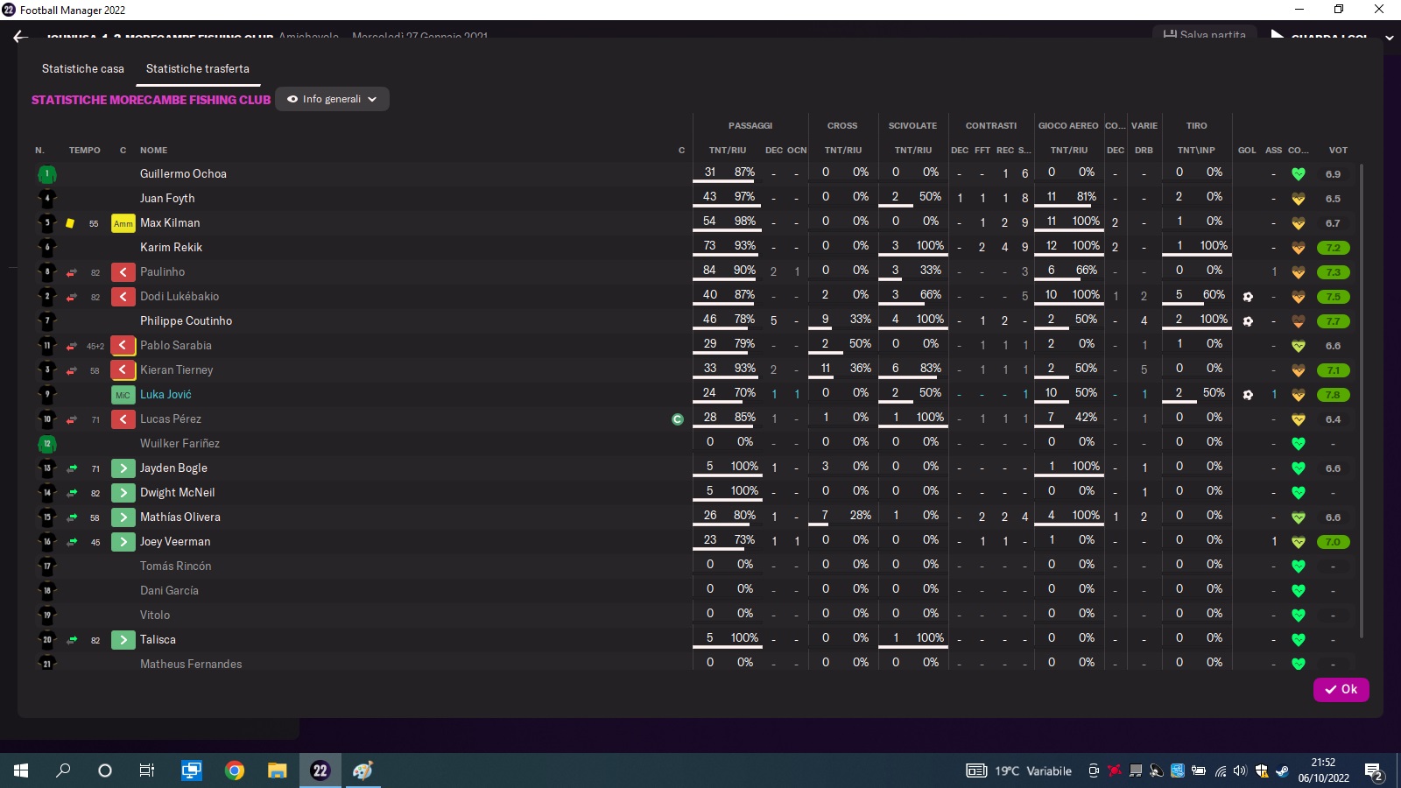Click captain badge in Lucas Pérez row
Screen dimensions: 1401x788
(678, 419)
